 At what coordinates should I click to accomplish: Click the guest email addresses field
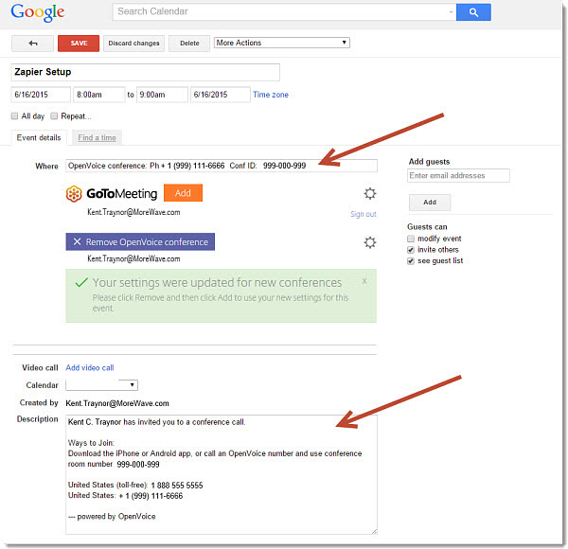coord(458,176)
